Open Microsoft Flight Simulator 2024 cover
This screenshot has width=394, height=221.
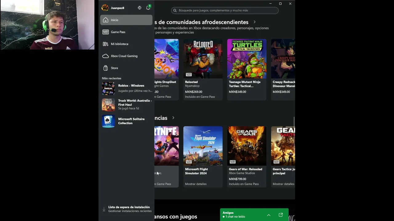click(203, 146)
